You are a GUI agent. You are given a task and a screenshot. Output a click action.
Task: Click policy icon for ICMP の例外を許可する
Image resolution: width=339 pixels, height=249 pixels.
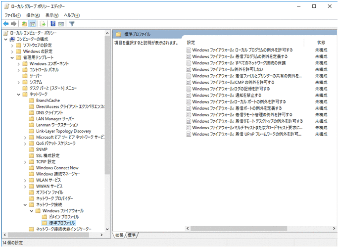(x=189, y=83)
